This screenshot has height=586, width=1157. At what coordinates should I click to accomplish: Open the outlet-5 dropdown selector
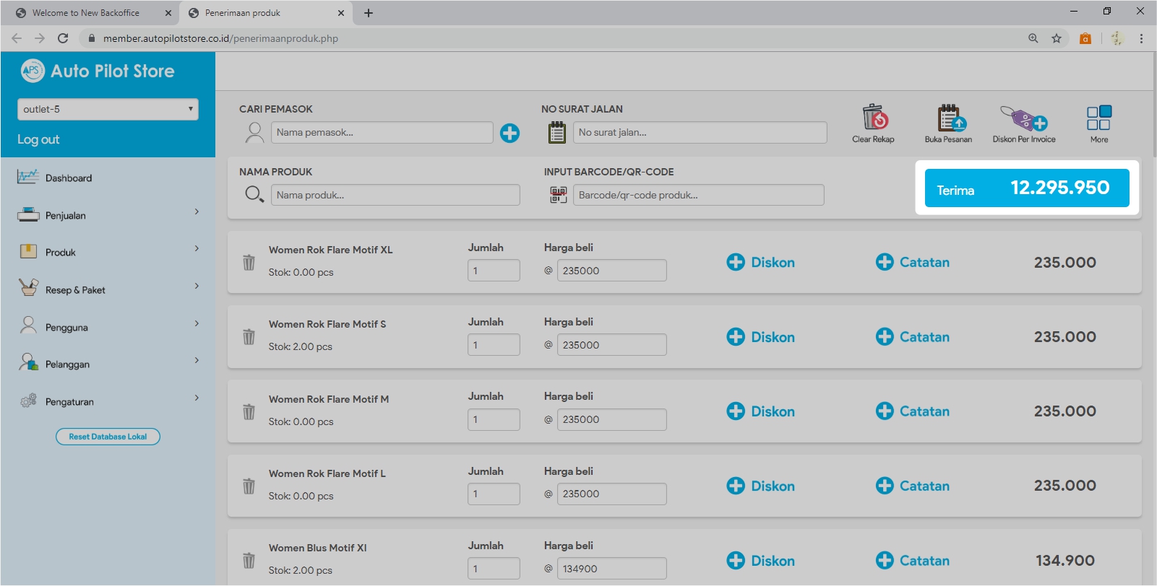click(108, 109)
